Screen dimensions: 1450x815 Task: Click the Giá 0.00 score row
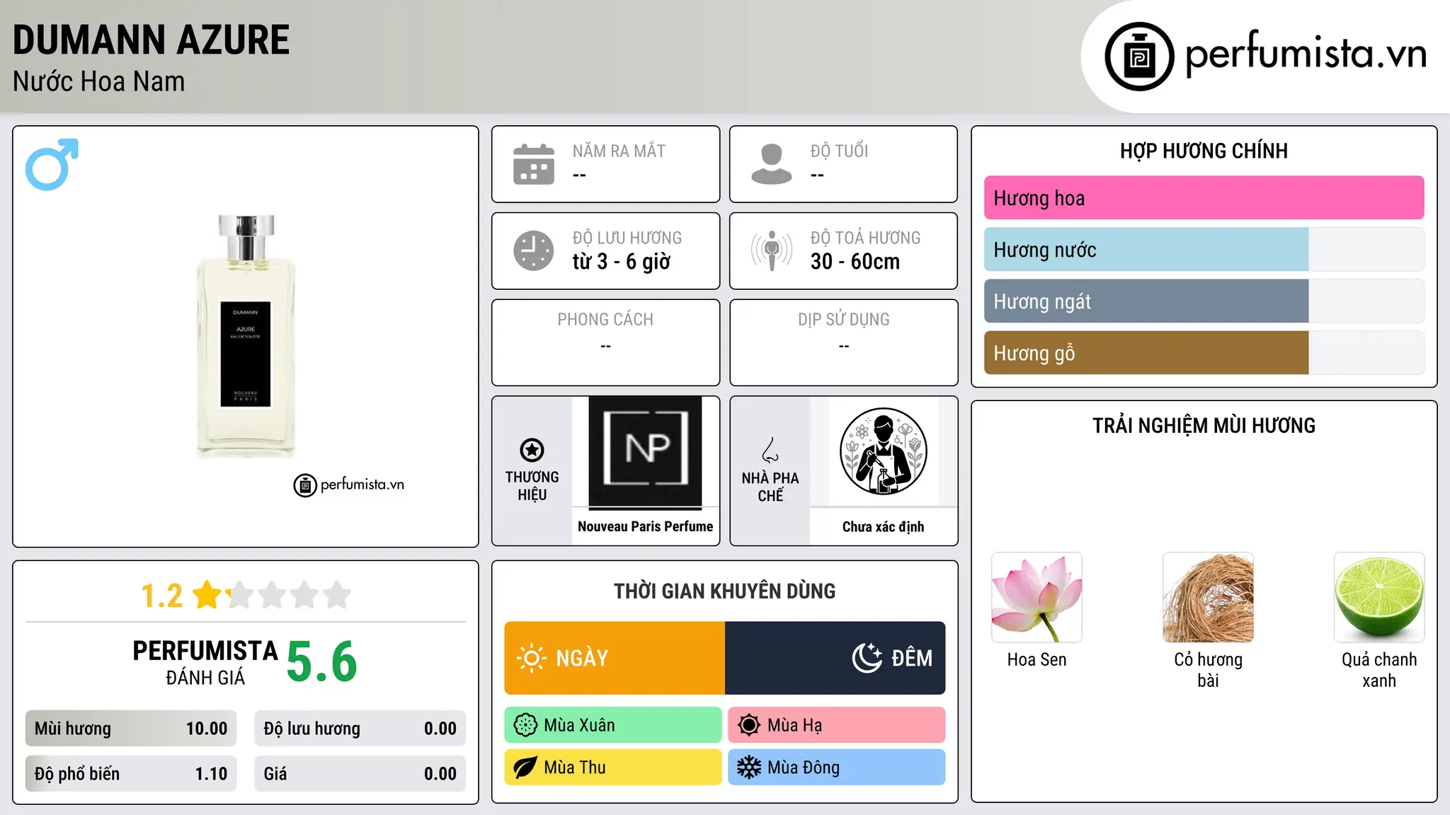(x=360, y=774)
